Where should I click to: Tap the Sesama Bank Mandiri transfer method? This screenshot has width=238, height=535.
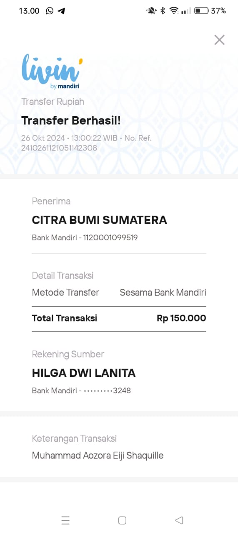click(x=163, y=293)
